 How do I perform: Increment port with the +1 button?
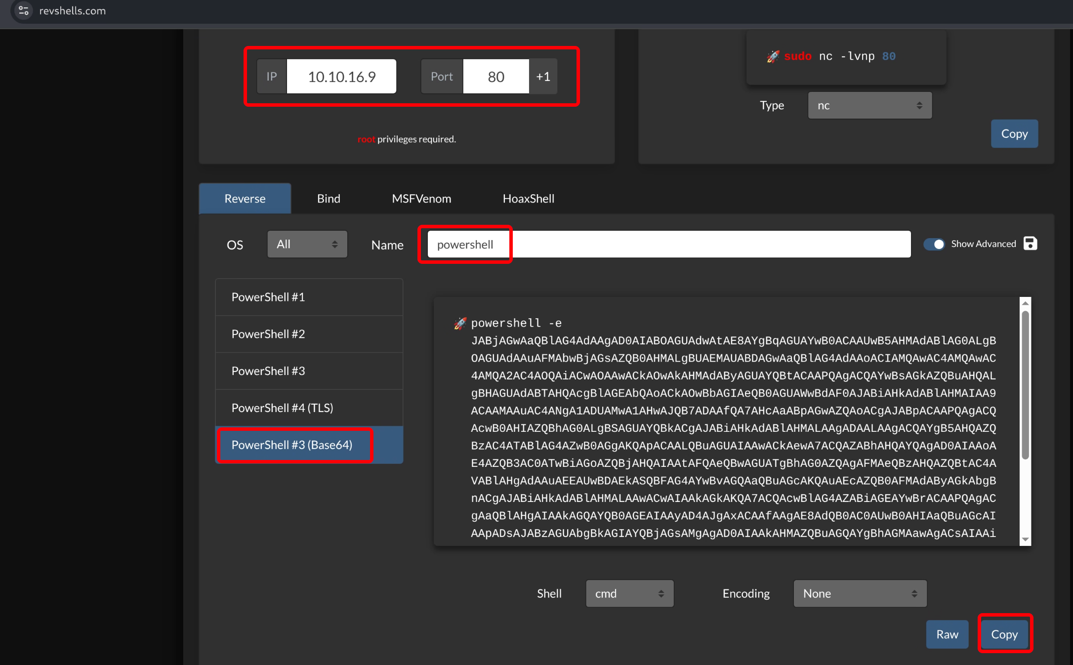click(x=543, y=77)
